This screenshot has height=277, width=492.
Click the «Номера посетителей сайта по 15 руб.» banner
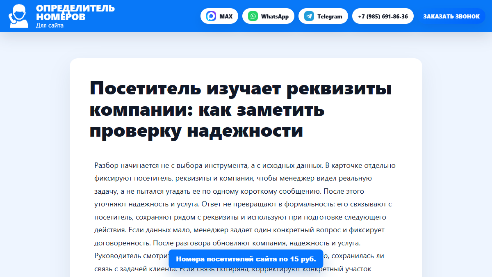click(246, 259)
